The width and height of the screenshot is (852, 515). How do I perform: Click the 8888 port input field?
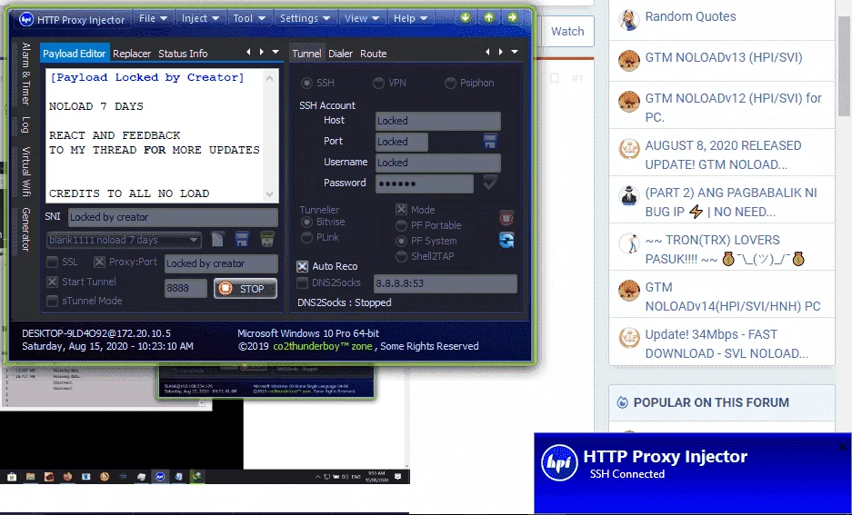tap(185, 289)
